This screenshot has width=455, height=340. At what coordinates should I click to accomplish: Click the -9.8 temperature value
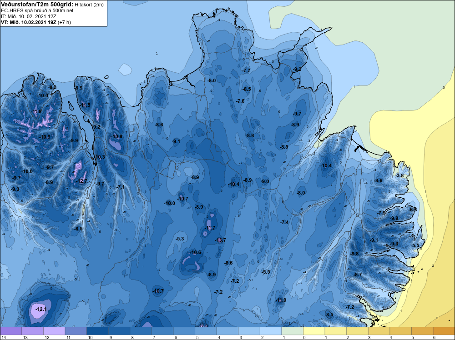(354, 254)
